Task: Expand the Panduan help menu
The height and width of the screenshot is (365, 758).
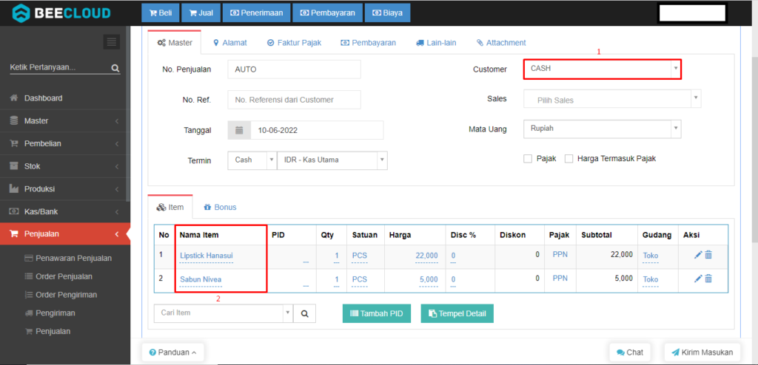Action: (x=172, y=352)
